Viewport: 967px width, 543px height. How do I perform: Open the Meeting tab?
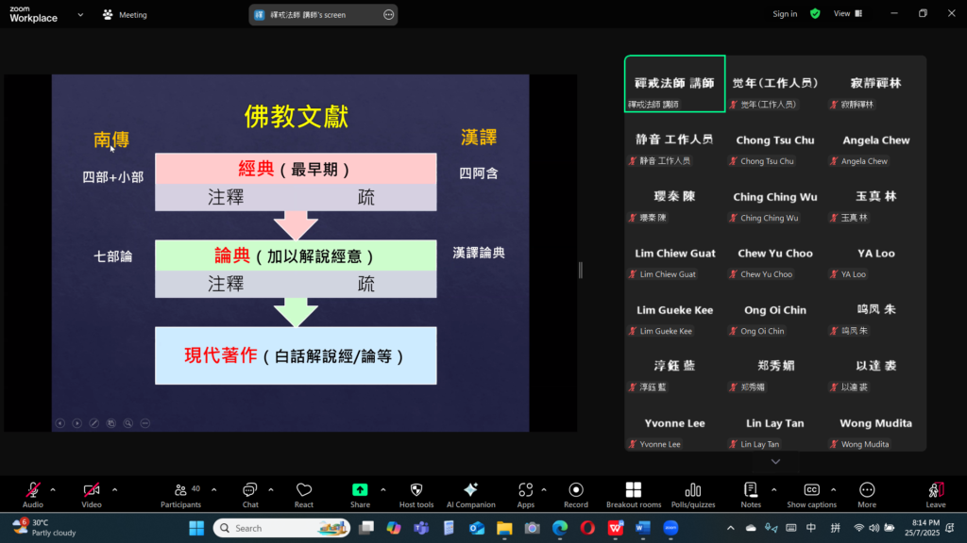[125, 14]
